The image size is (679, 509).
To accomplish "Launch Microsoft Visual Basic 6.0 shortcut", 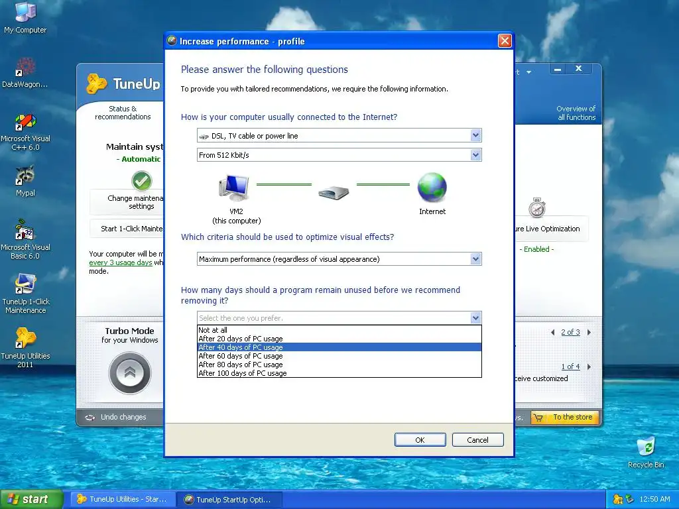I will 25,239.
